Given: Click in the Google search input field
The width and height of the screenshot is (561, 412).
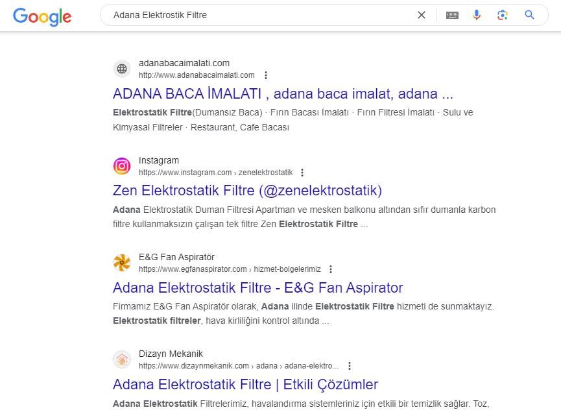Looking at the screenshot, I should (x=259, y=15).
